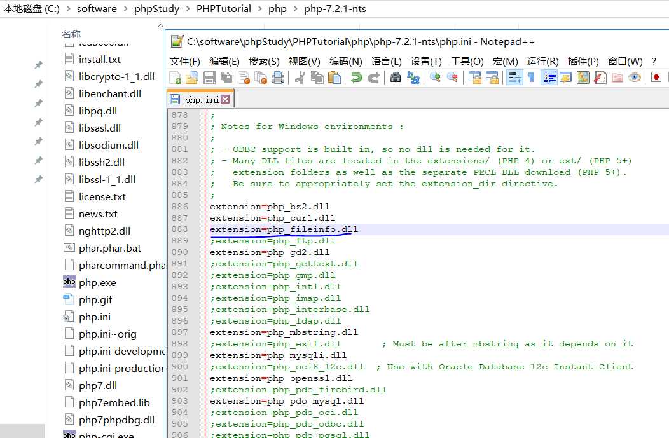Click the Paste clipboard icon

pyautogui.click(x=334, y=78)
